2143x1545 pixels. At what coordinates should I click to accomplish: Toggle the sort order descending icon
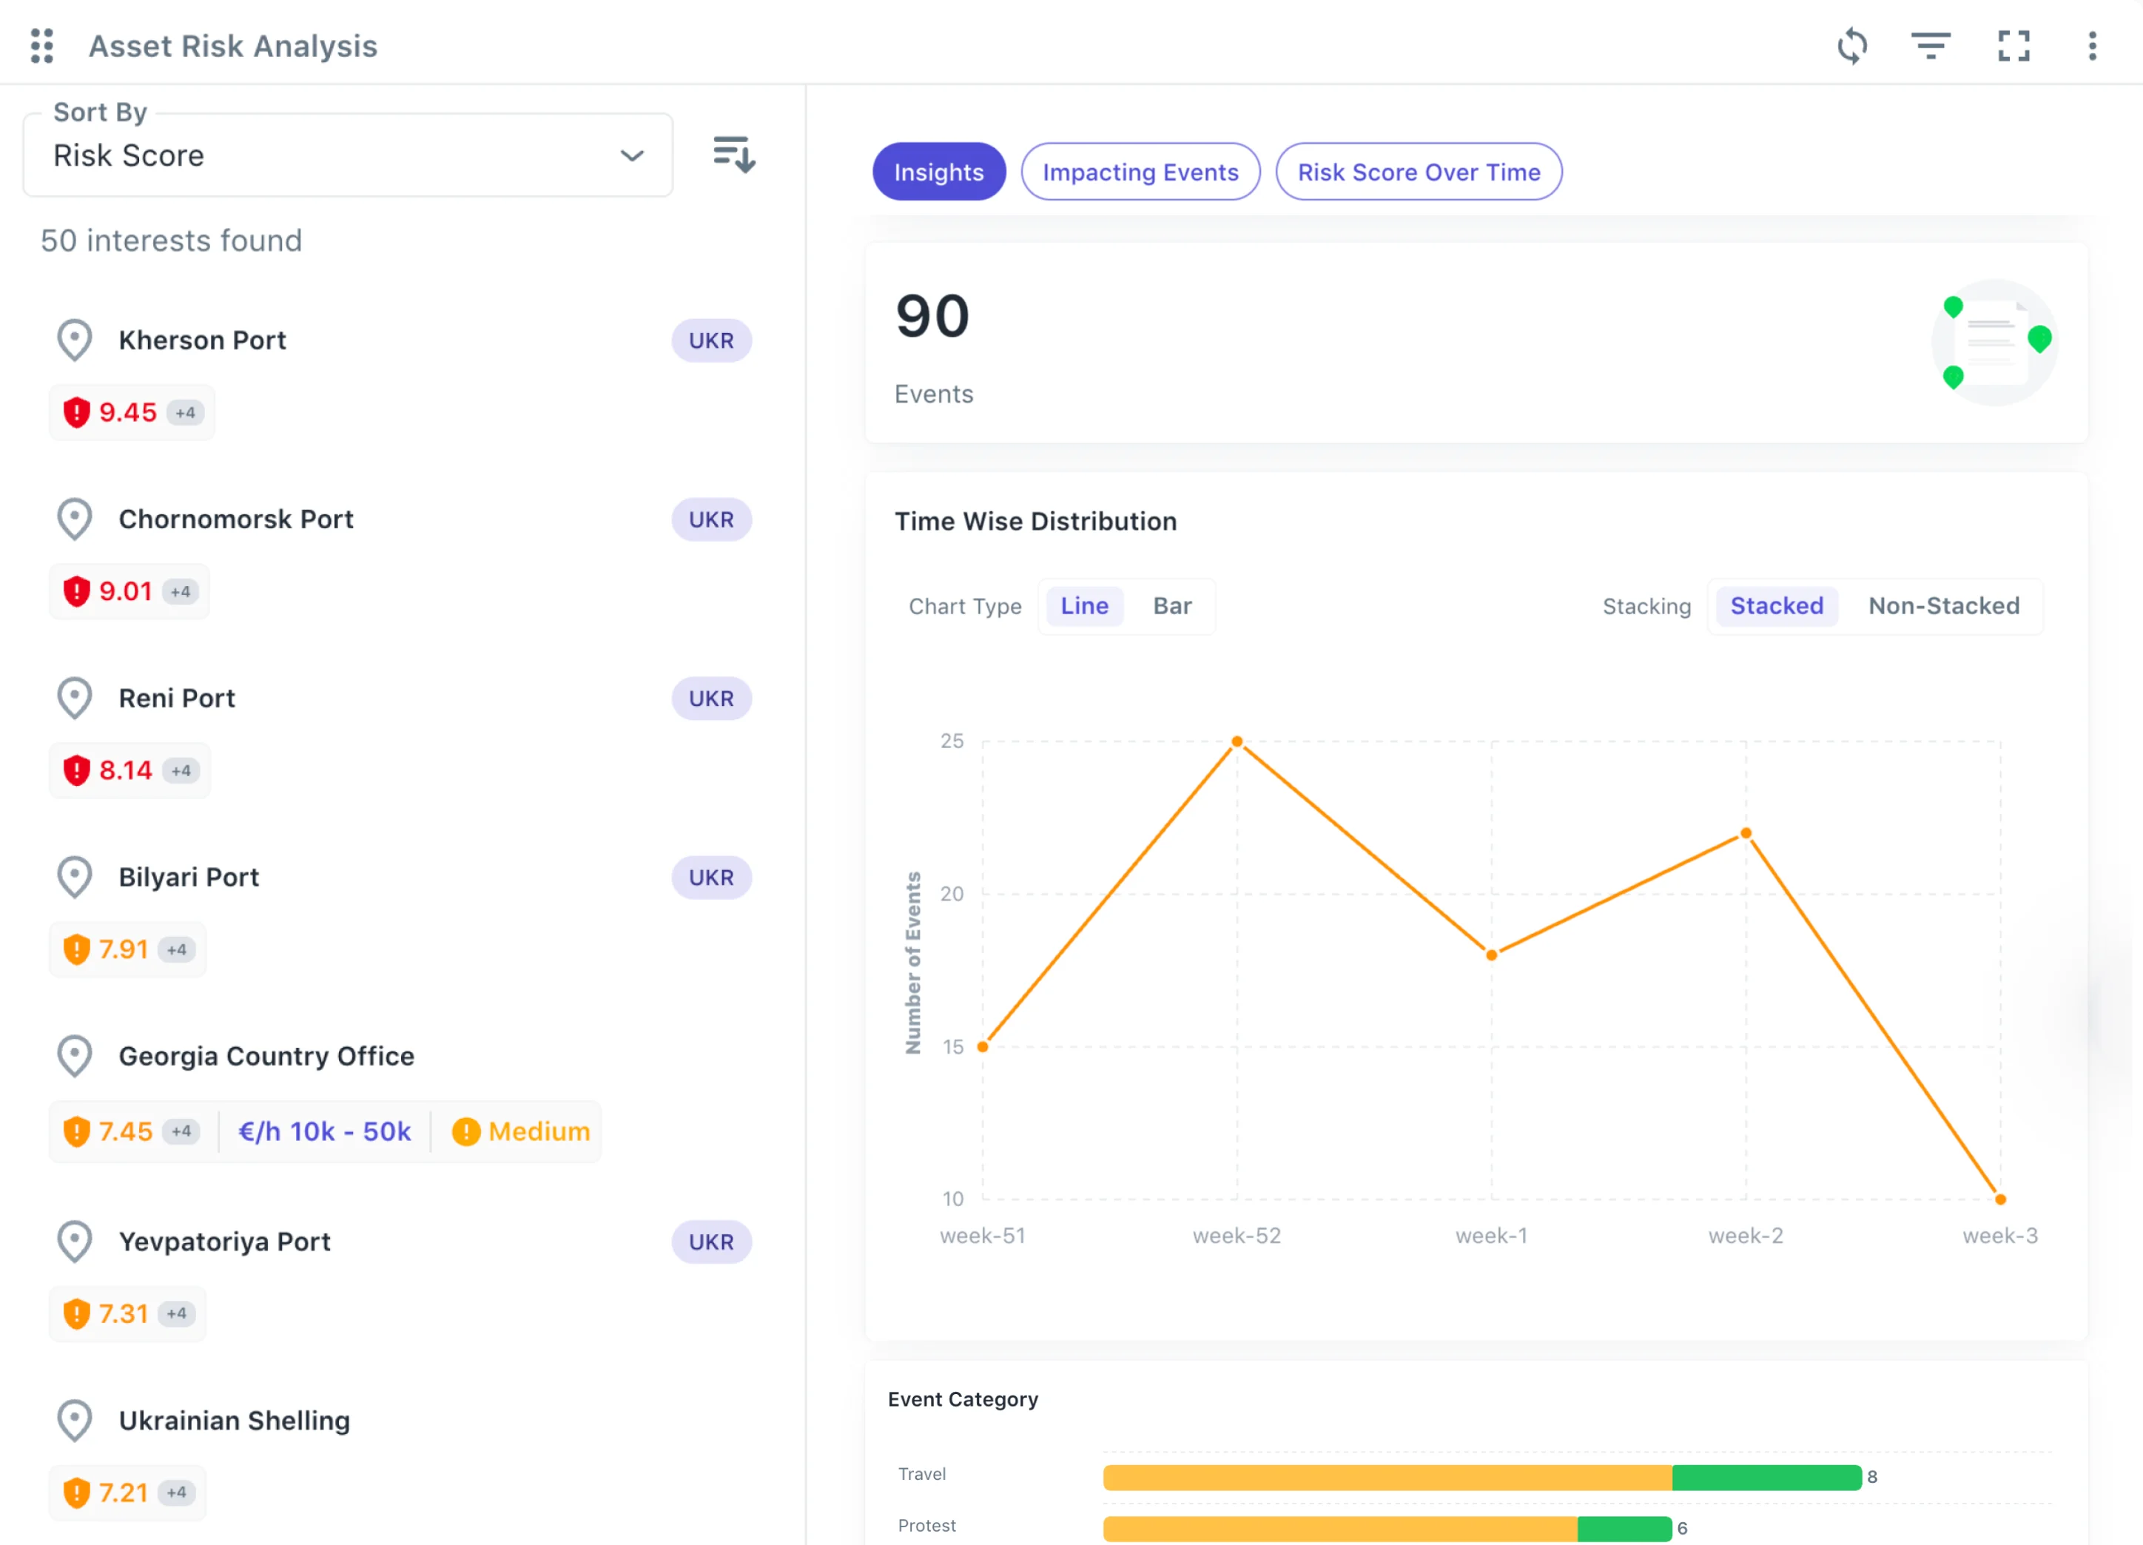[x=733, y=154]
